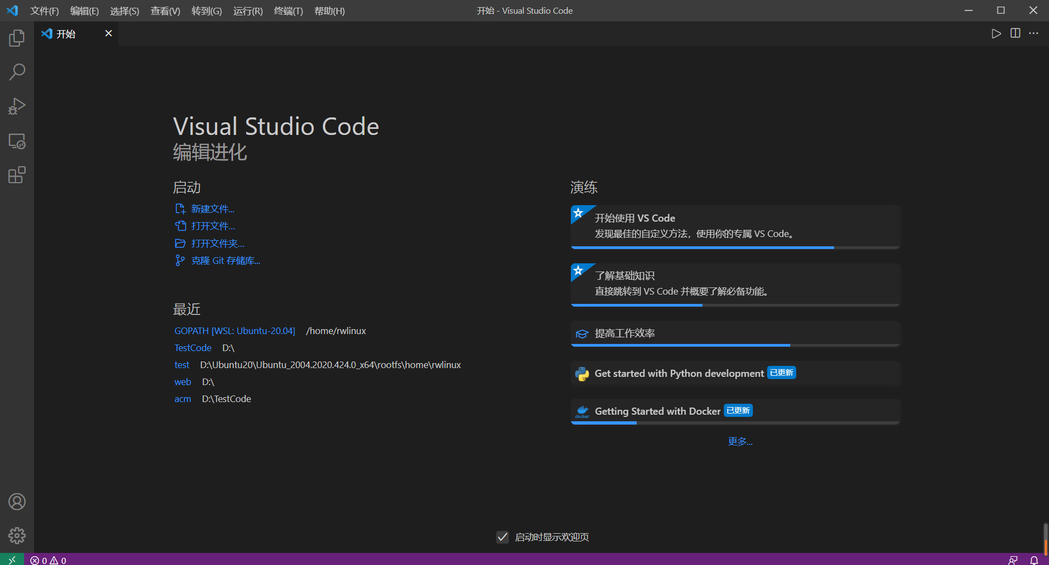Screen dimensions: 1049x565
Task: Open the Extensions view
Action: pos(17,175)
